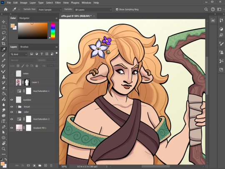Add new adjustment layer icon
Viewport: 225px width, 169px height.
pyautogui.click(x=34, y=165)
